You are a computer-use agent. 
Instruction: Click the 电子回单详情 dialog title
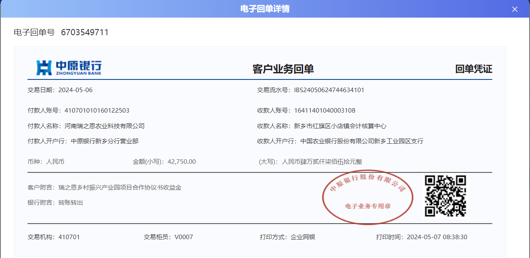[x=265, y=9]
